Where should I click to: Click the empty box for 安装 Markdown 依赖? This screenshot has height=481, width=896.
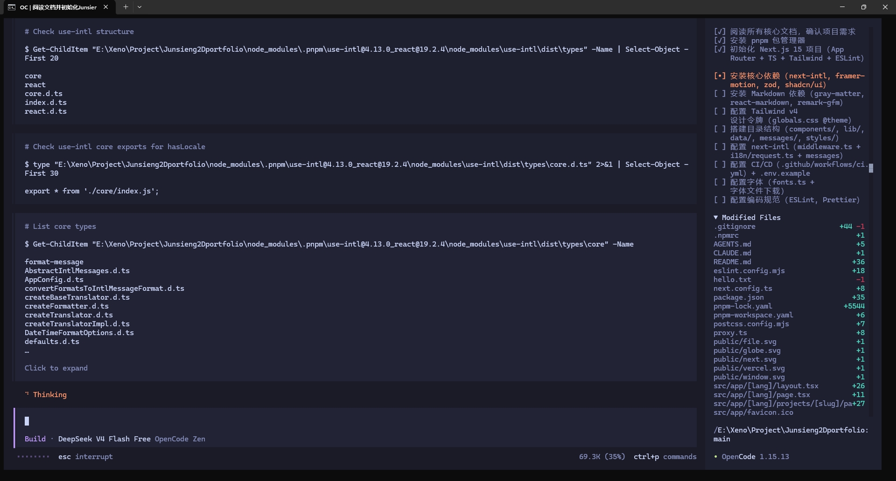(720, 94)
